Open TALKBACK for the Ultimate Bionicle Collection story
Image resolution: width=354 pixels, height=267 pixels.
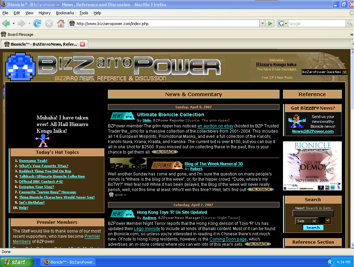164,151
